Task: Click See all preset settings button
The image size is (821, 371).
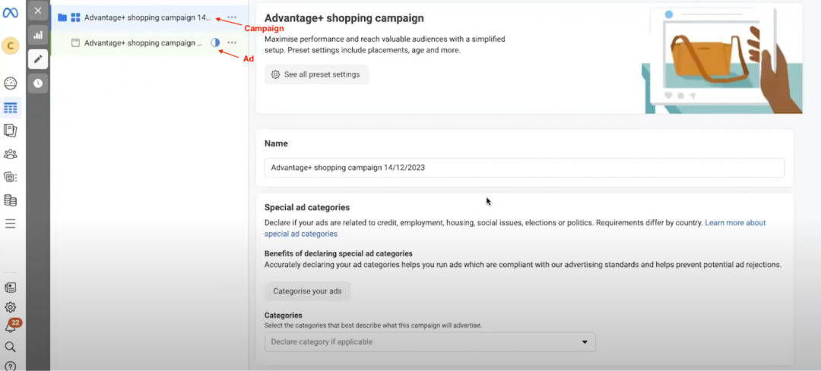Action: point(316,74)
